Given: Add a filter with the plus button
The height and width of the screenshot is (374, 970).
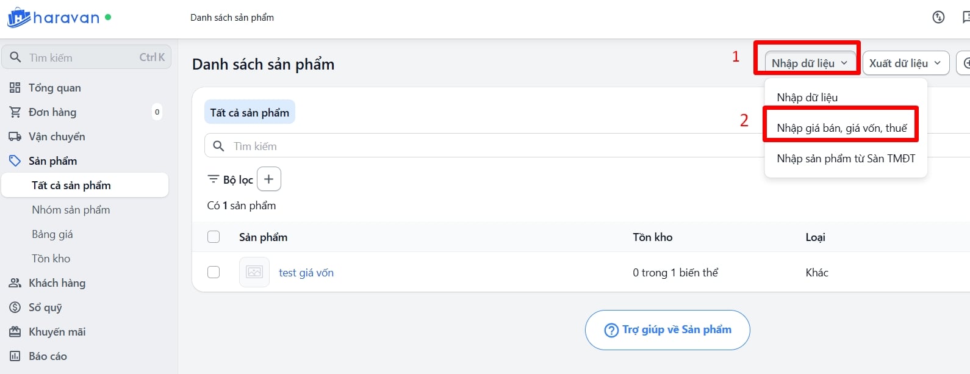Looking at the screenshot, I should coord(268,179).
